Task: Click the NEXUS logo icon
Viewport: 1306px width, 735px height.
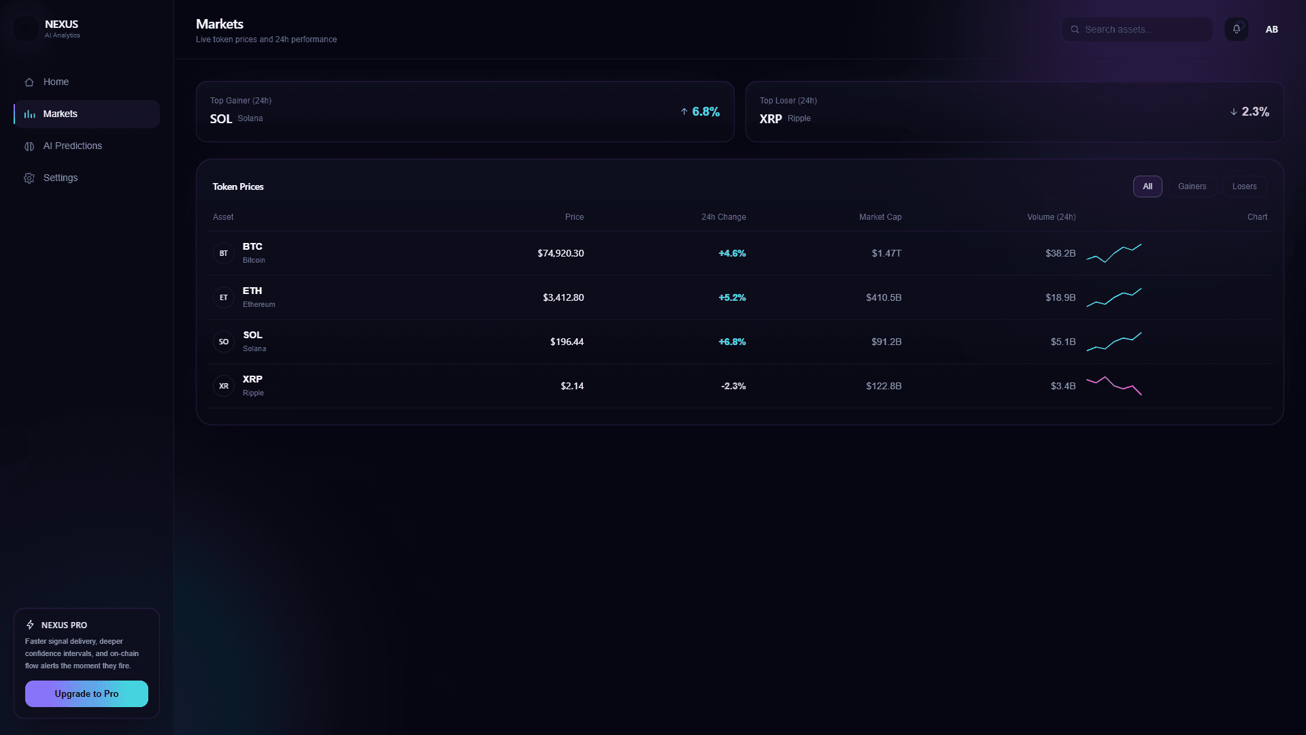Action: coord(27,29)
